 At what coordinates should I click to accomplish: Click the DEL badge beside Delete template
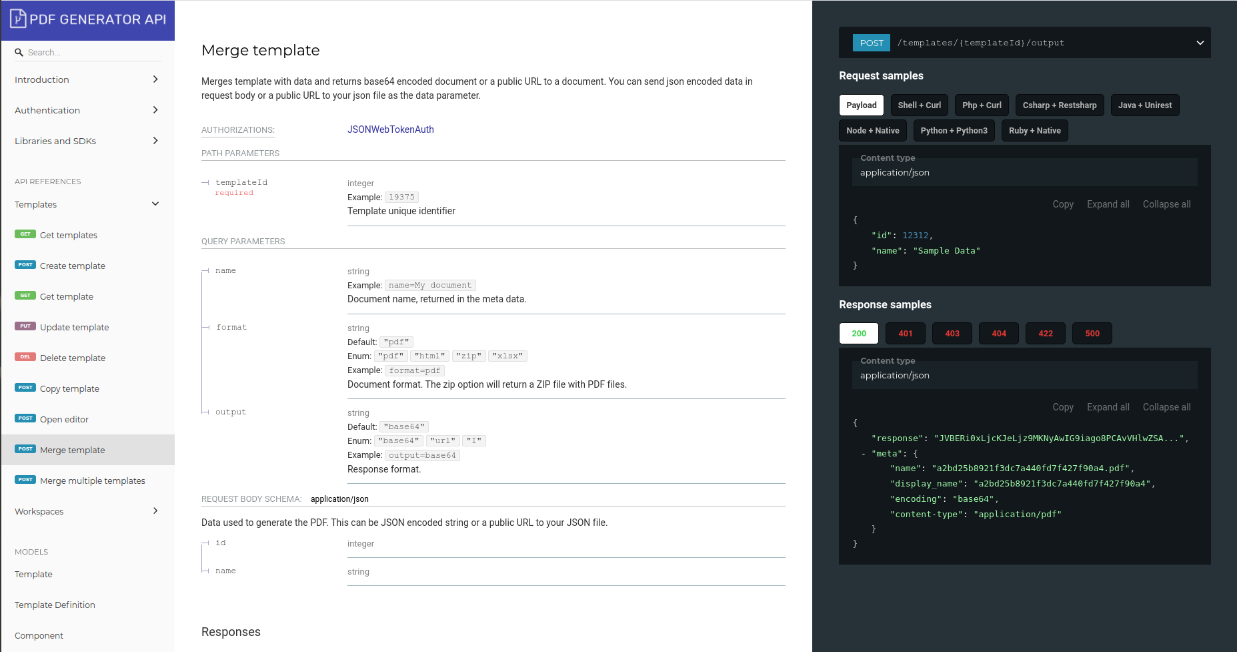pos(25,356)
